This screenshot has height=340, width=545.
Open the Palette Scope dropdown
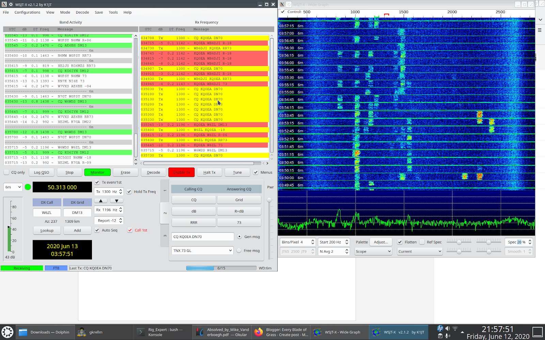click(373, 251)
